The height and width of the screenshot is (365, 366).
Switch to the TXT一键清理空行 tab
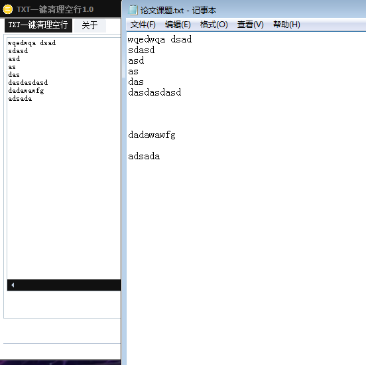point(38,25)
